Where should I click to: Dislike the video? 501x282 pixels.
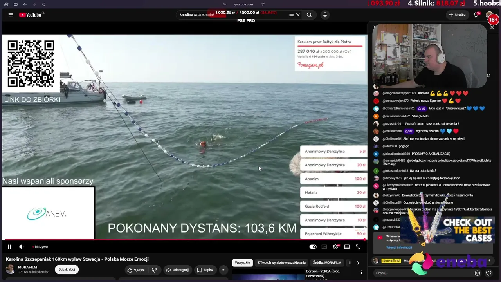(154, 270)
